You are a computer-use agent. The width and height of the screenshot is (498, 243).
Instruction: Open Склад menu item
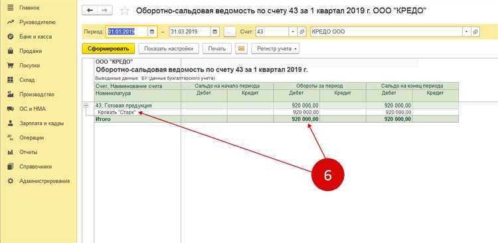pos(27,80)
